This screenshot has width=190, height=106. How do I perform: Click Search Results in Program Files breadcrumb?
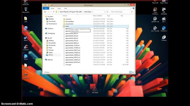[x=71, y=12]
